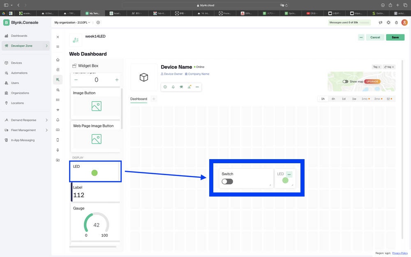Open the Voice Assistants microphone icon
The image size is (411, 257).
(58, 150)
